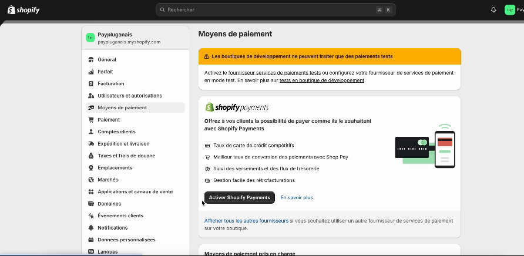This screenshot has height=256, width=524.
Task: Click the Marchés globe icon
Action: tap(90, 180)
